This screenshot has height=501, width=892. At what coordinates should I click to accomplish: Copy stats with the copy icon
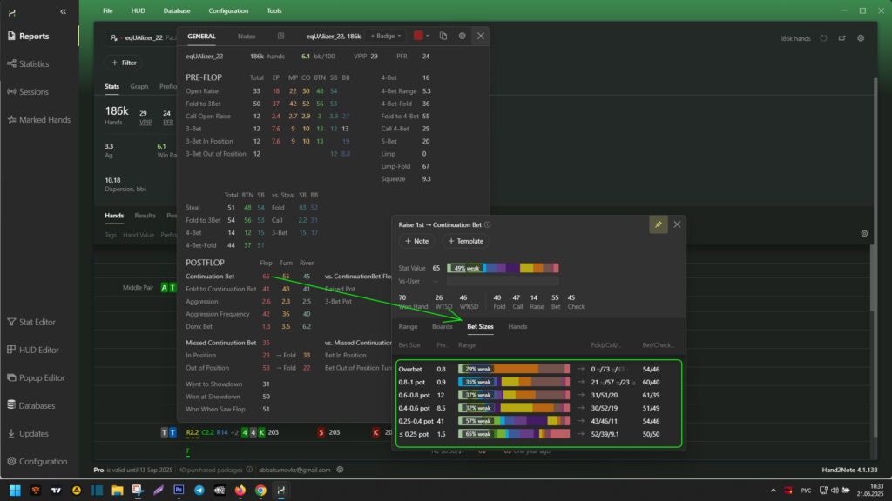click(x=443, y=36)
